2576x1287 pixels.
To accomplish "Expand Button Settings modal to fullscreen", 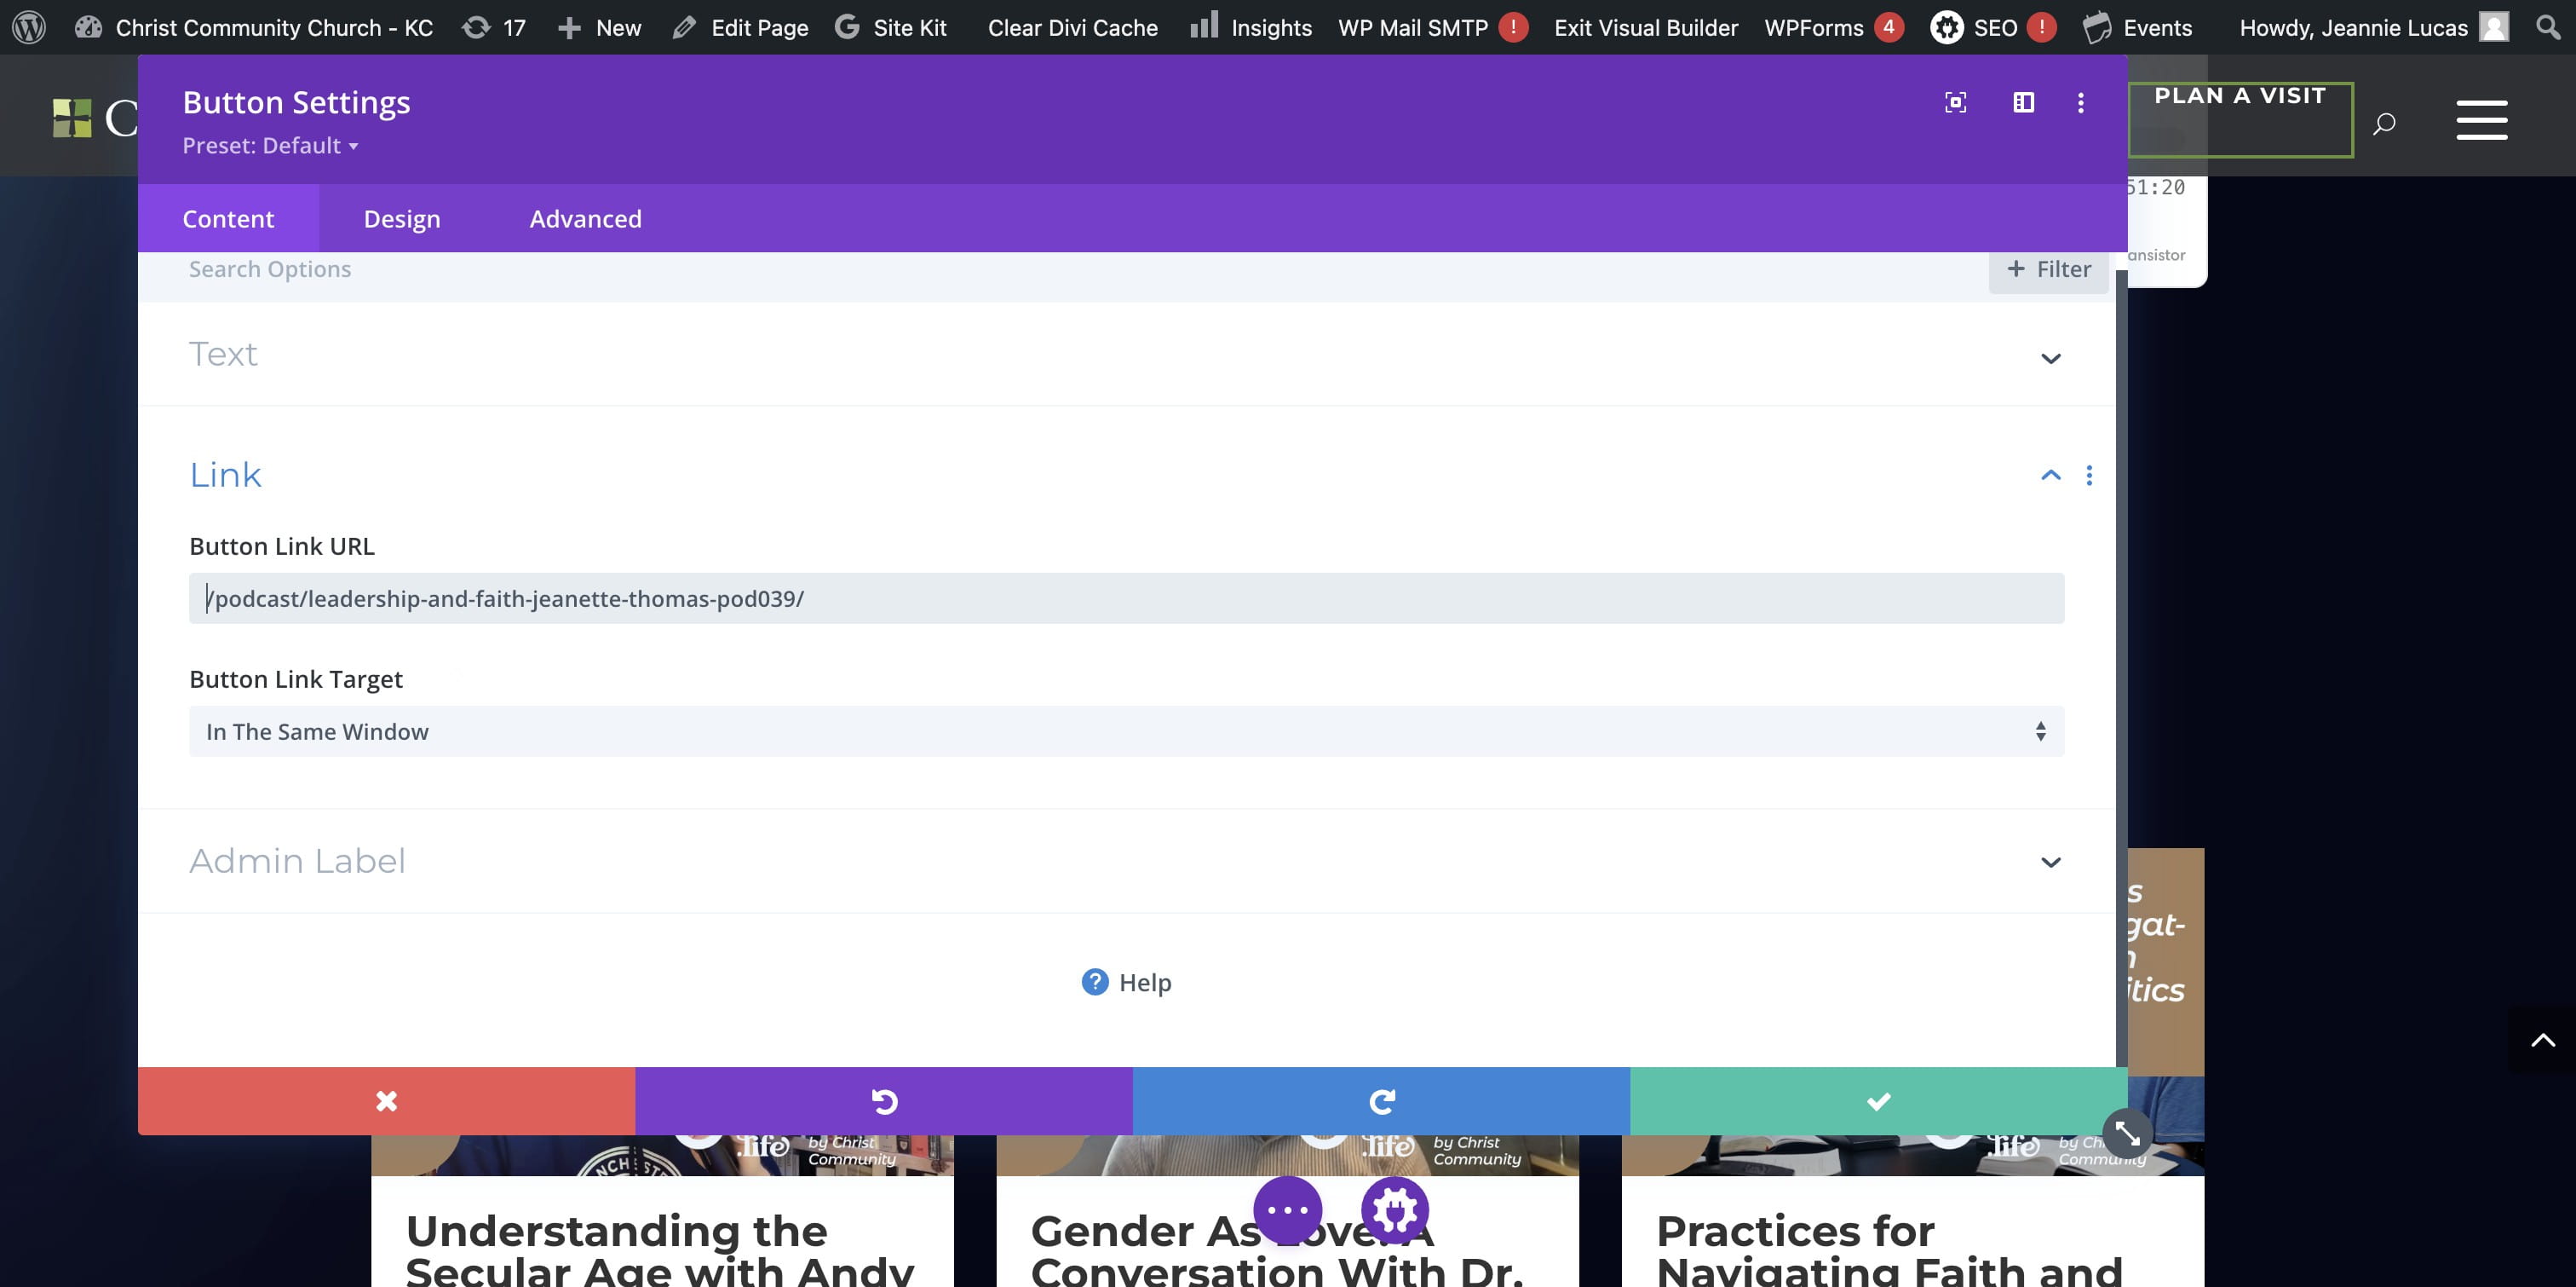I will tap(1955, 102).
